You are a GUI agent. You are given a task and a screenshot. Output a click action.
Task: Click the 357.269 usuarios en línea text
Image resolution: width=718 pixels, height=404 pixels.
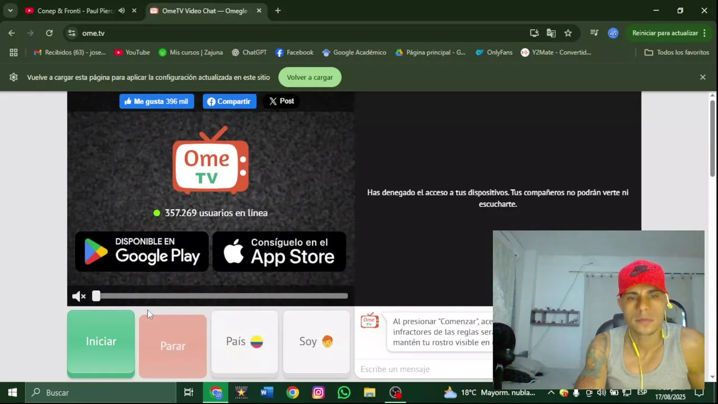click(x=216, y=213)
